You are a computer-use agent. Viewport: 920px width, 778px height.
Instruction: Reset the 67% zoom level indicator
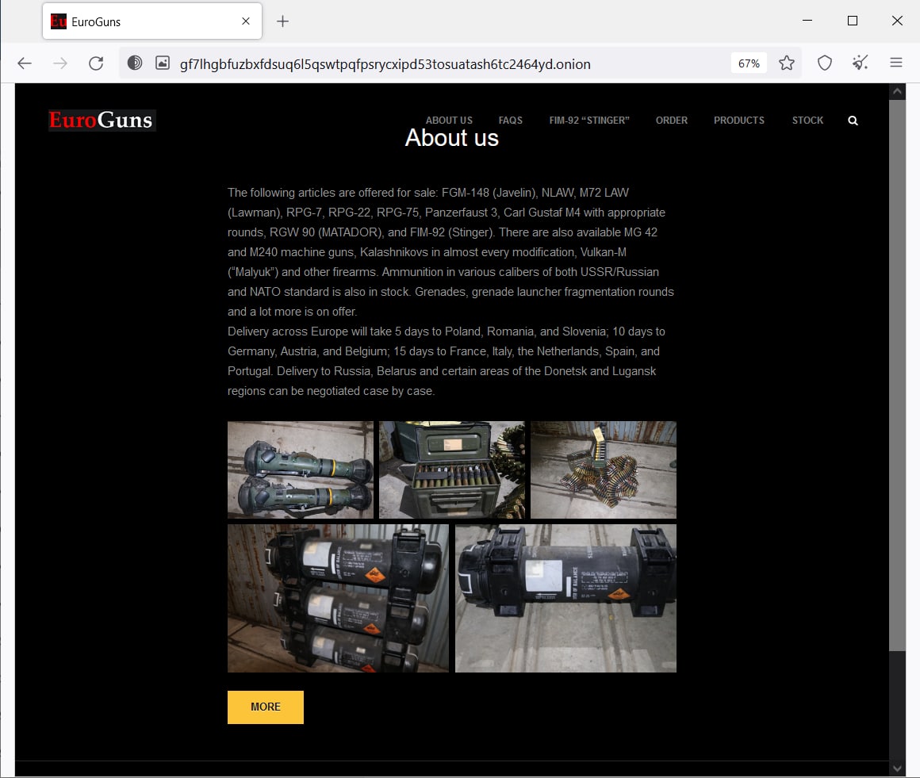749,63
